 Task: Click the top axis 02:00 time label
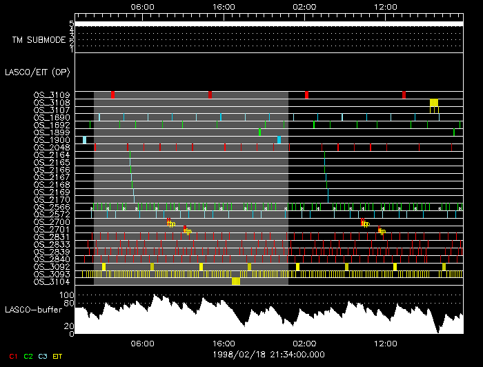pos(304,6)
